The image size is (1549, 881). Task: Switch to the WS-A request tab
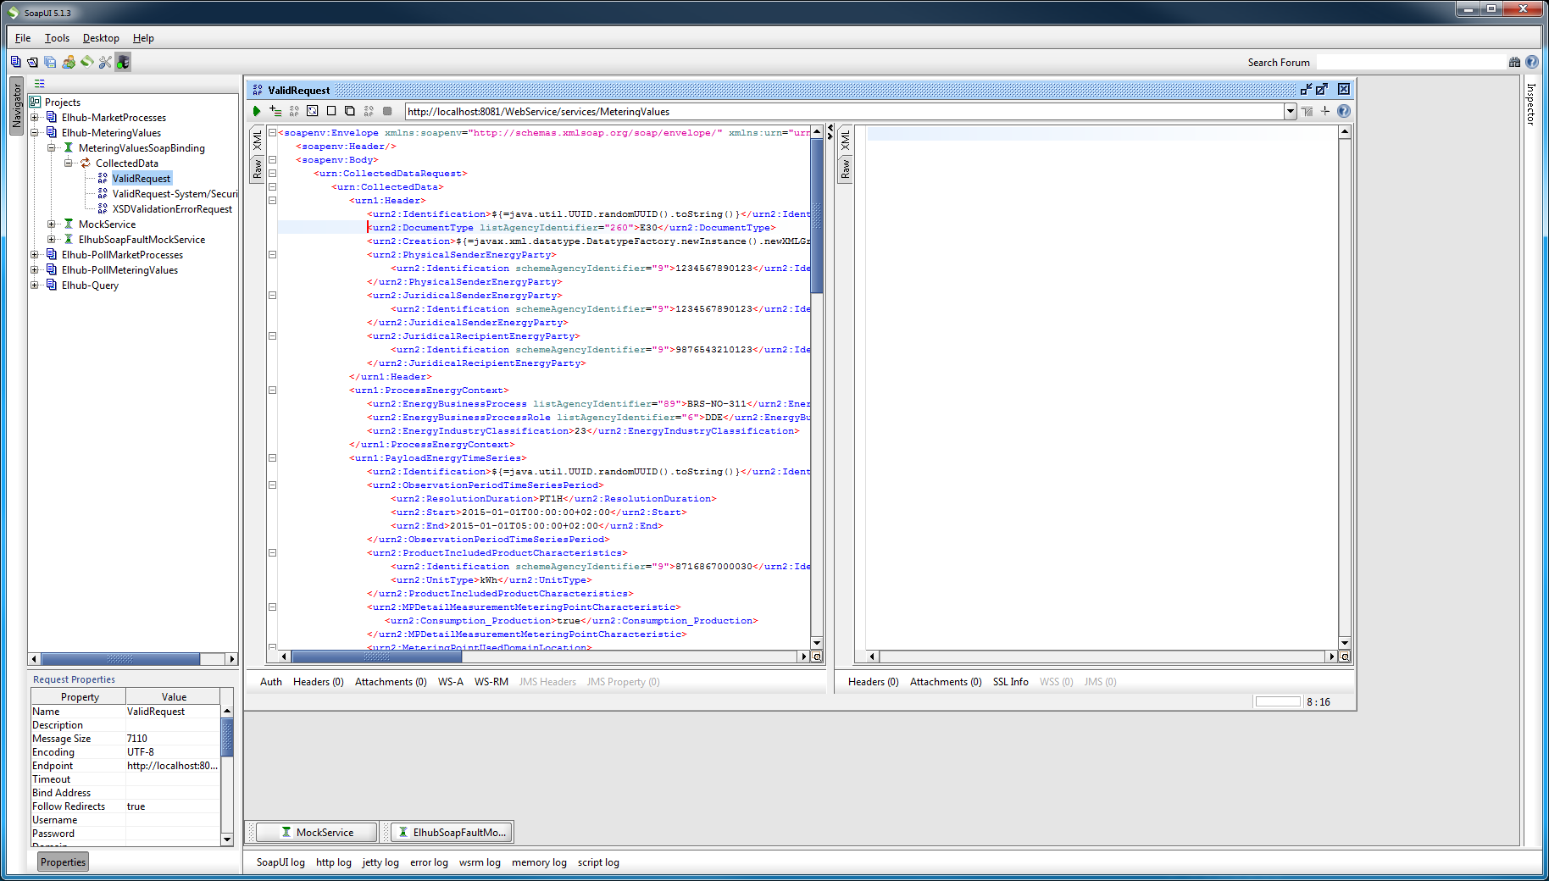450,682
